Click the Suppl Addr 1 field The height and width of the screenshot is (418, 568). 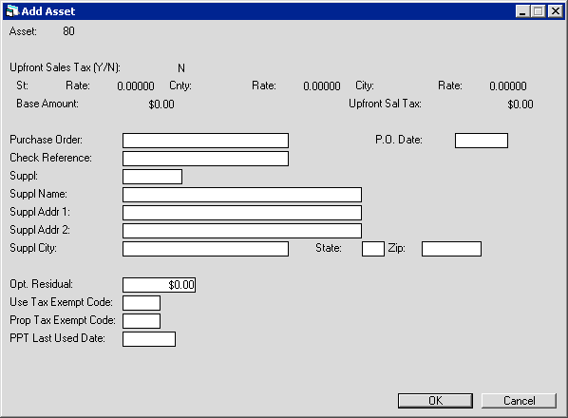coord(242,213)
